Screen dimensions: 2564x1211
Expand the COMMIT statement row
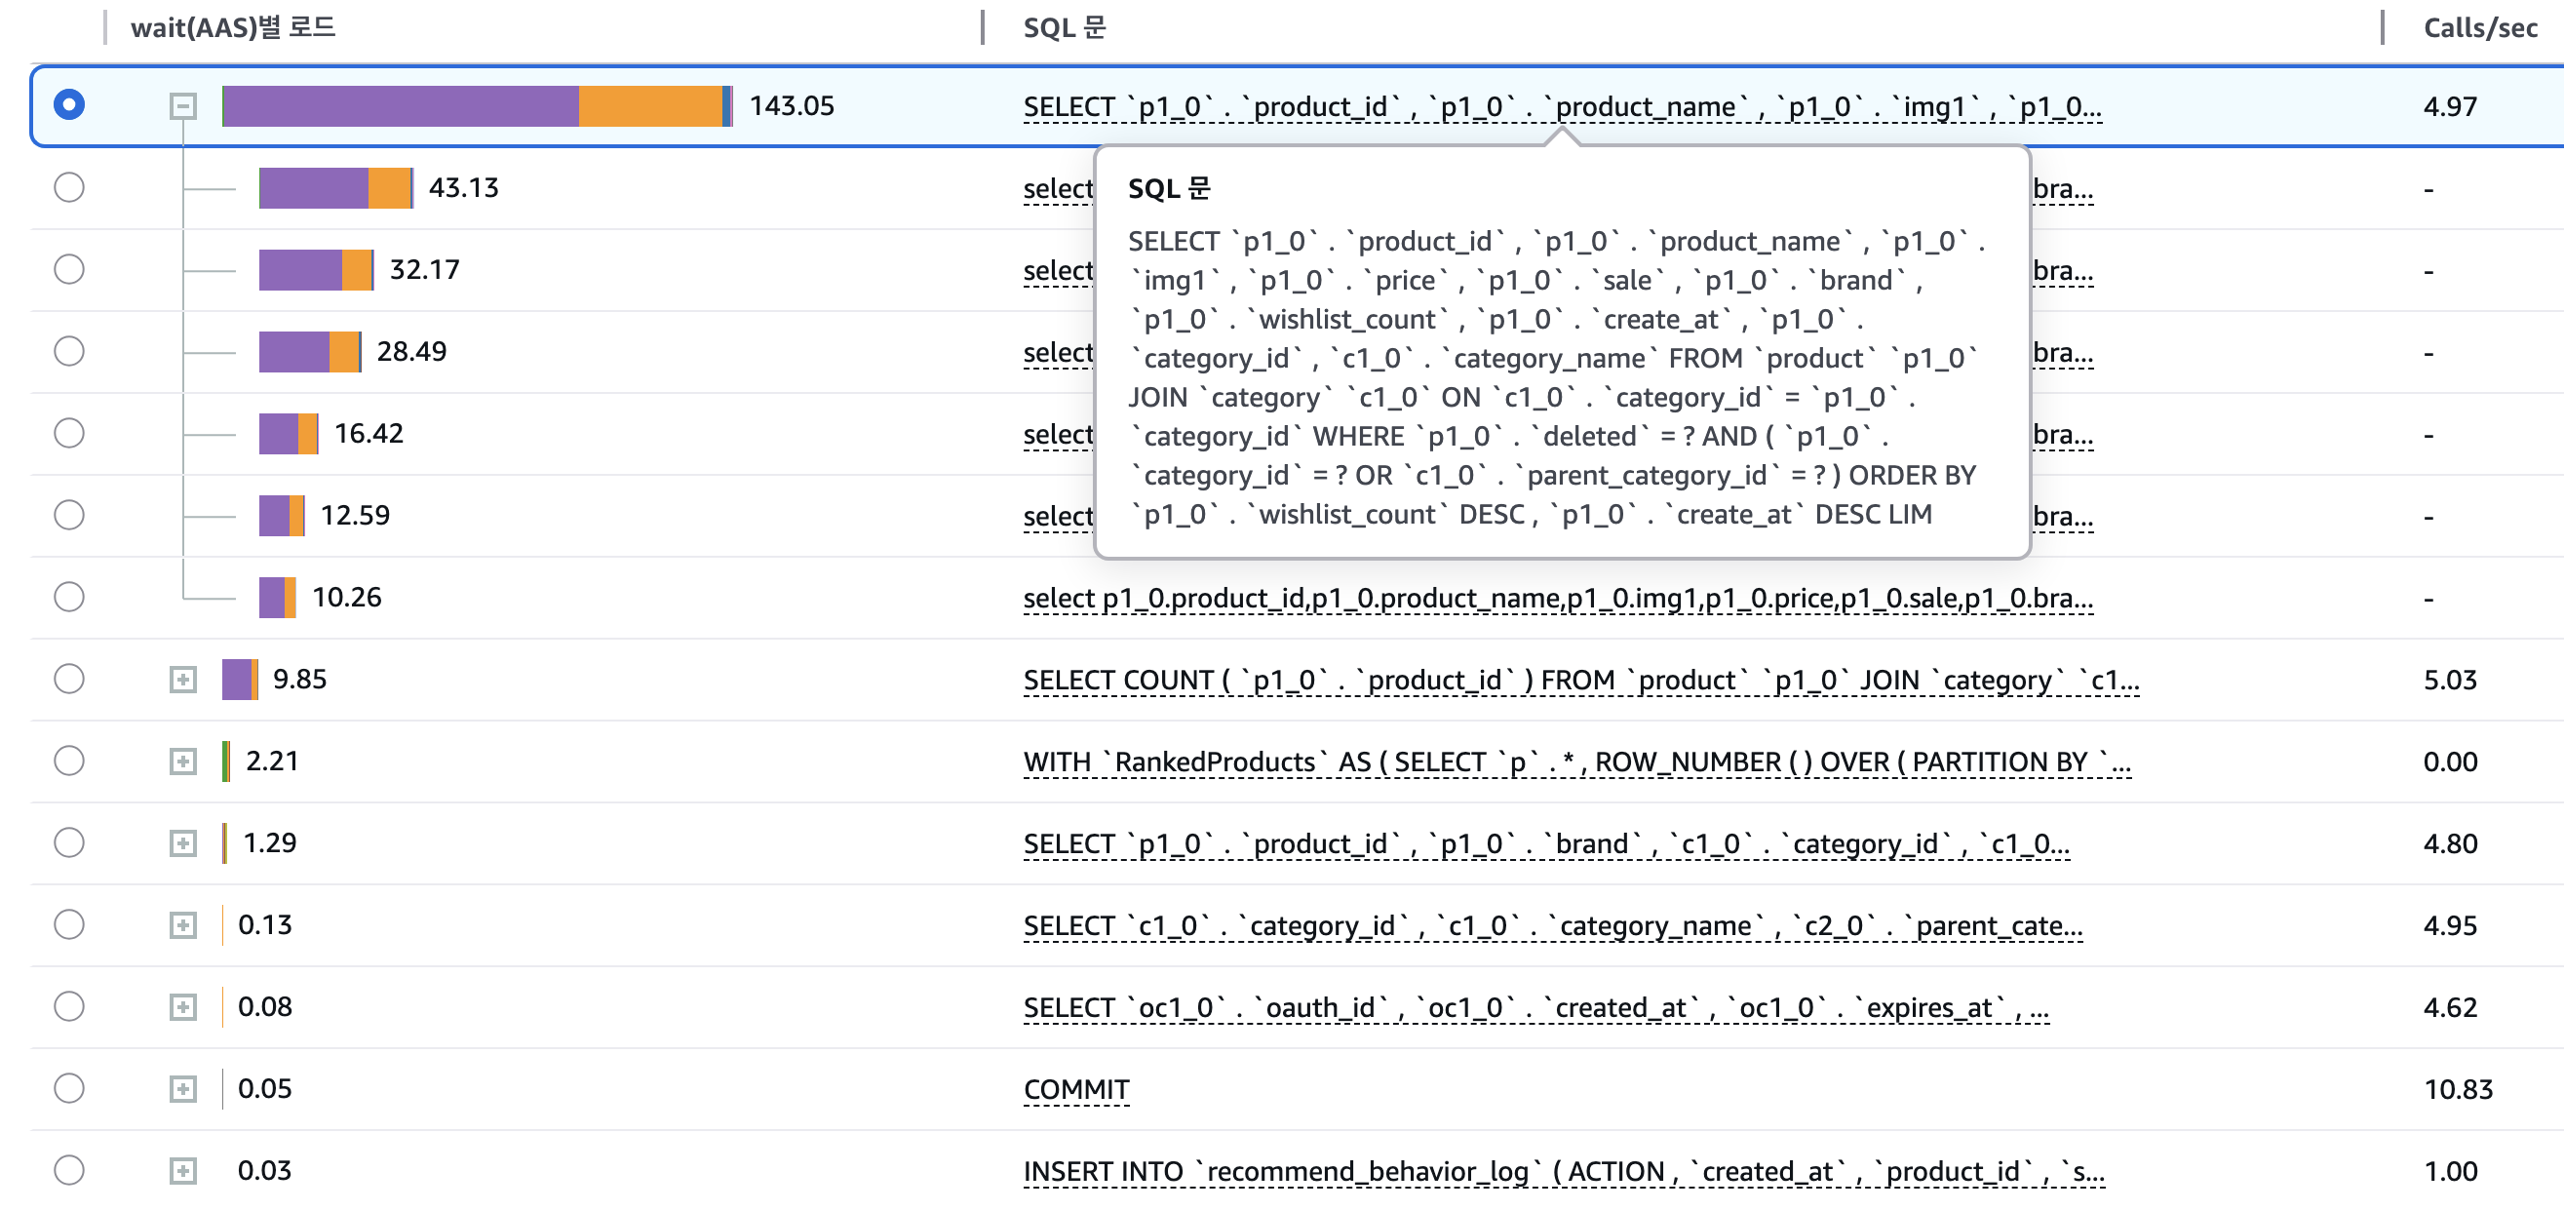tap(183, 1088)
